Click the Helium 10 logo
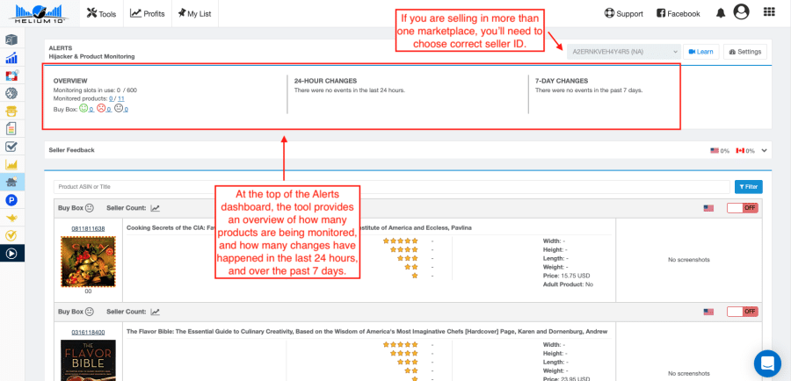791x381 pixels. [x=40, y=15]
